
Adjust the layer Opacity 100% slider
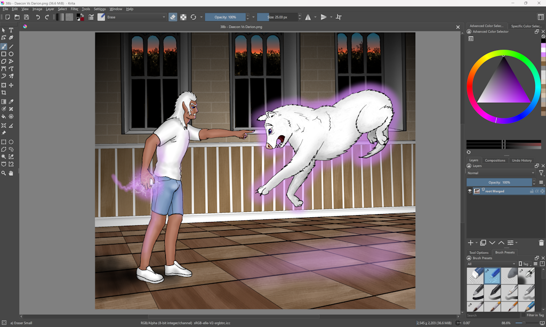[499, 182]
